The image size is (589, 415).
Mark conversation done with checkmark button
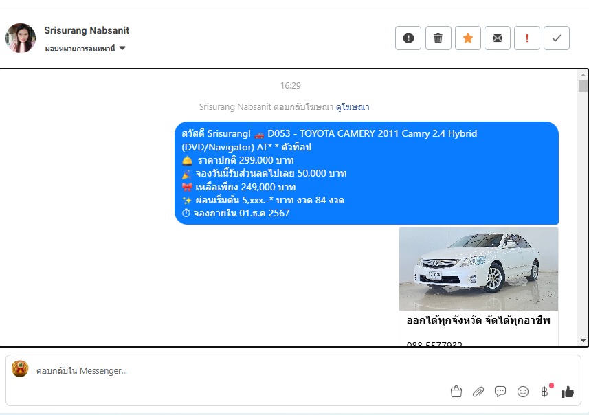557,38
